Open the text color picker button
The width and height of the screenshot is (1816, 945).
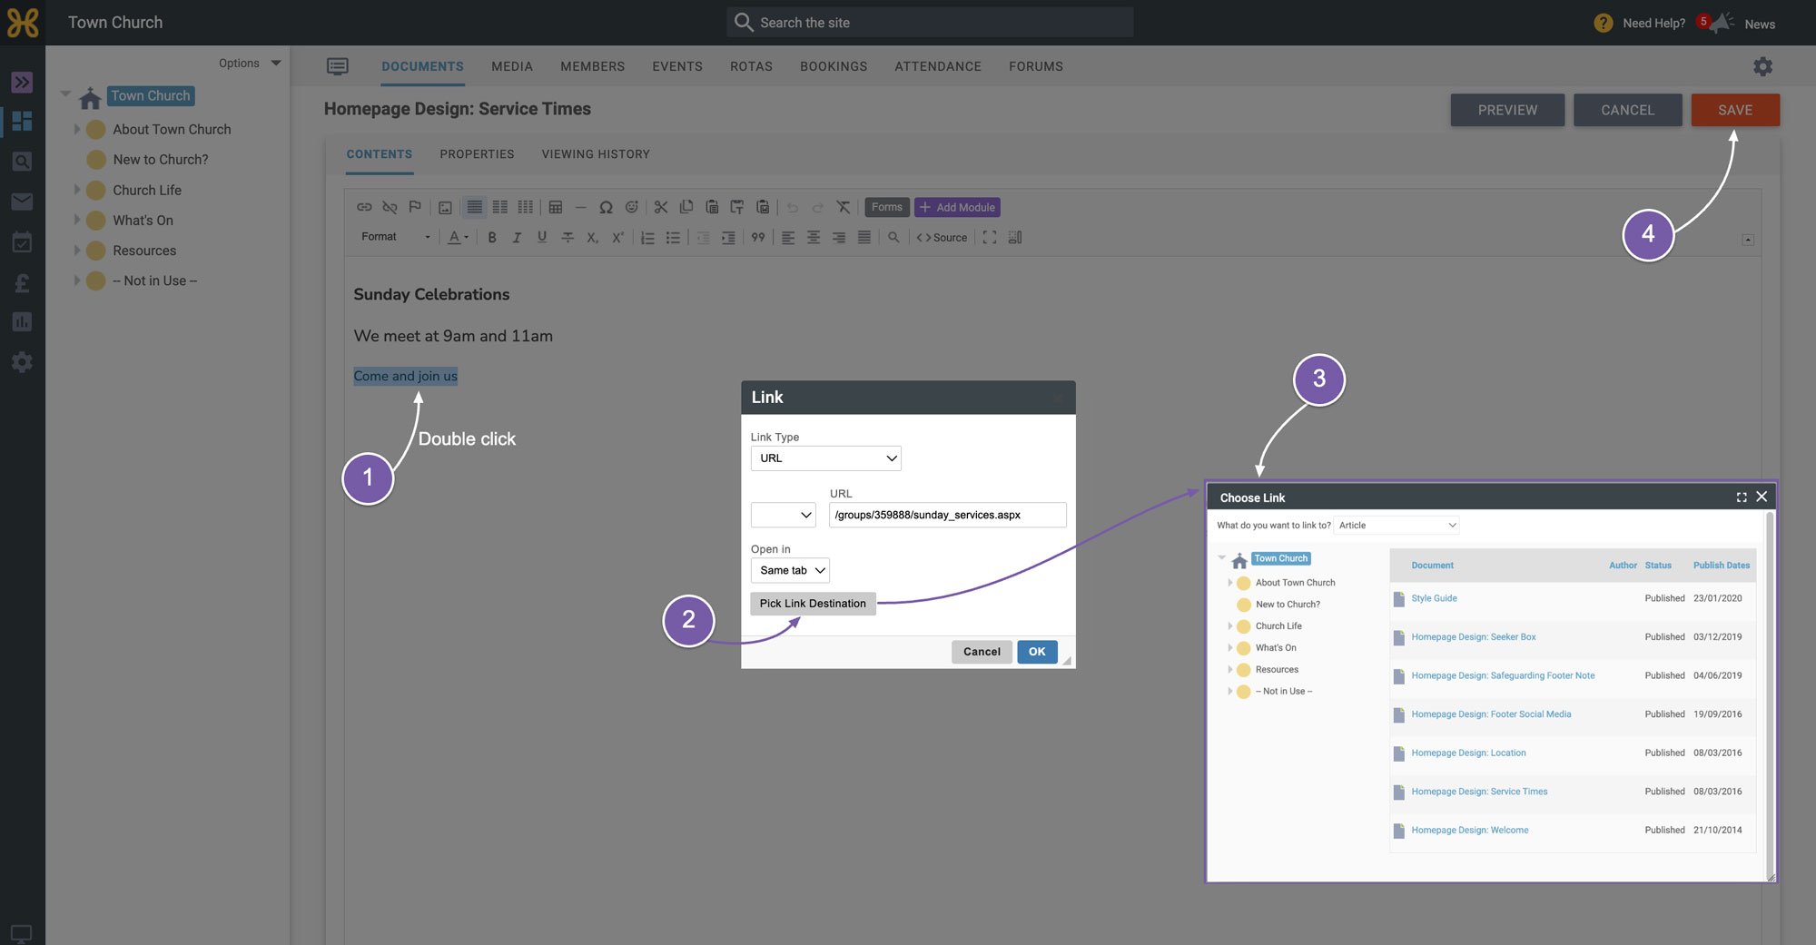coord(459,238)
